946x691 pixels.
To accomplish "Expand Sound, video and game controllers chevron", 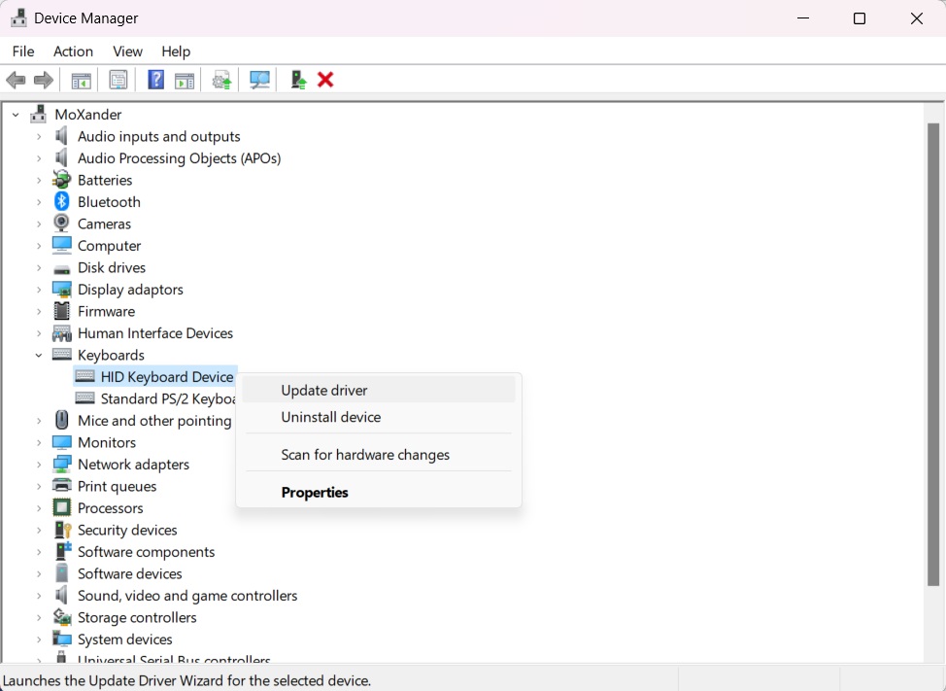I will tap(39, 596).
